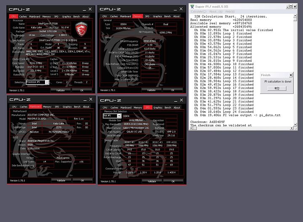The width and height of the screenshot is (303, 222).
Task: Click the PI value output pi_data.txt line
Action: pos(237,115)
